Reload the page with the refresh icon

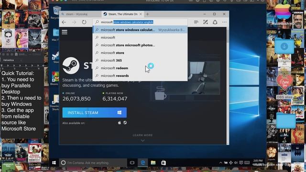[x=84, y=22]
